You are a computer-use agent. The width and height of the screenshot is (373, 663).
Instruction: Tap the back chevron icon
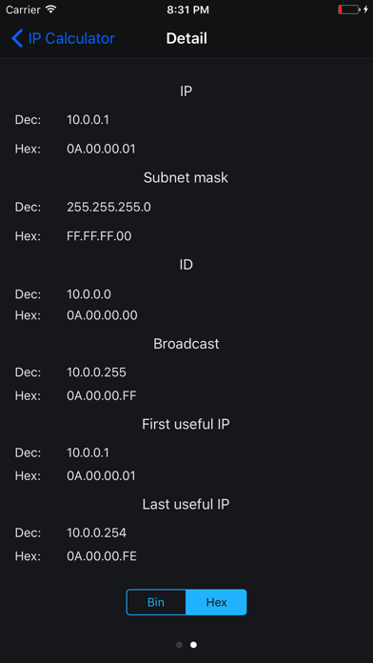(17, 38)
